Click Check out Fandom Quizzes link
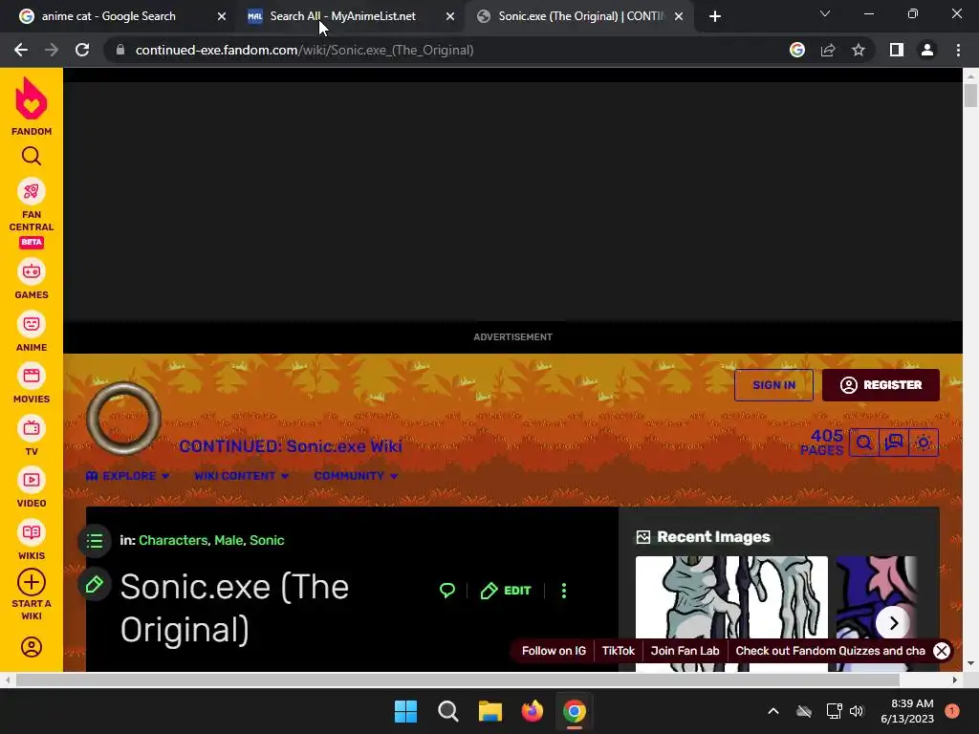Screen dimensions: 979x734 (831, 651)
